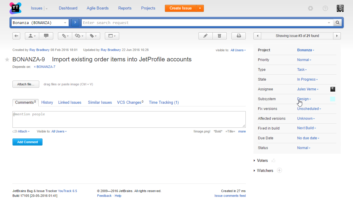Open the help question mark icon
The image size is (353, 198).
point(325,8)
